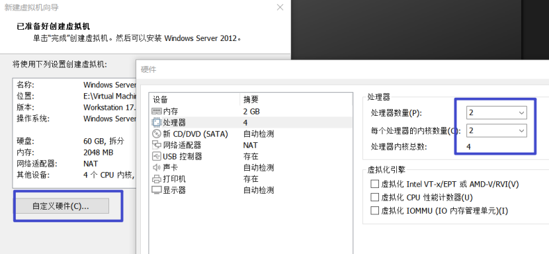Click the 2 GB summary value for memory
The height and width of the screenshot is (254, 549).
tap(251, 111)
